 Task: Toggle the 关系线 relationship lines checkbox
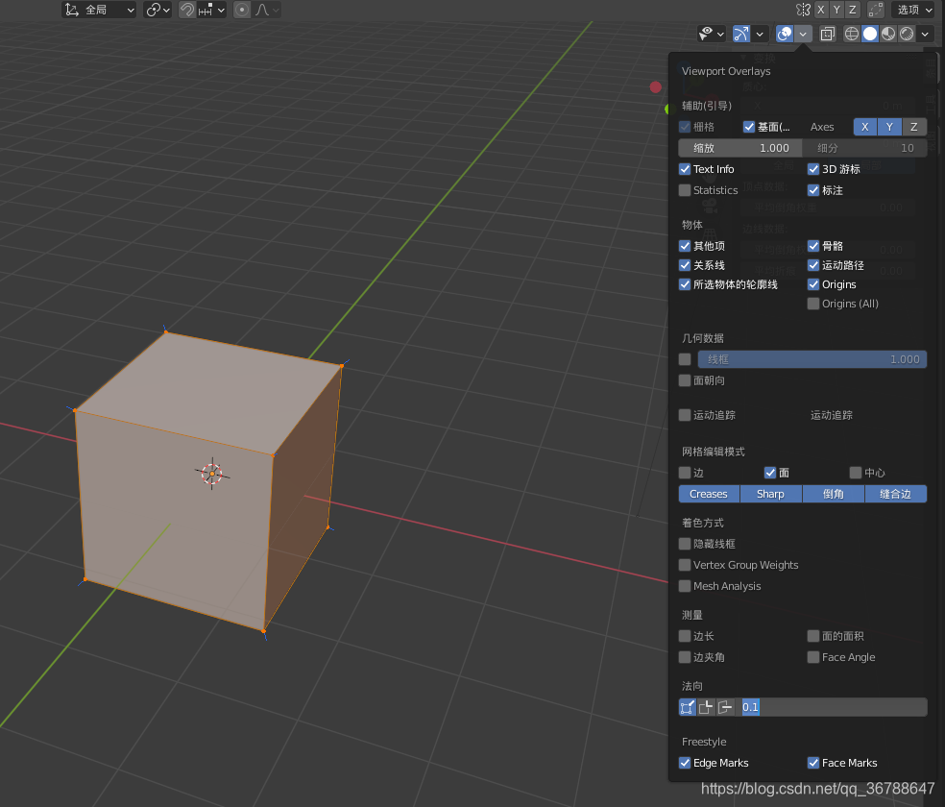pos(685,265)
